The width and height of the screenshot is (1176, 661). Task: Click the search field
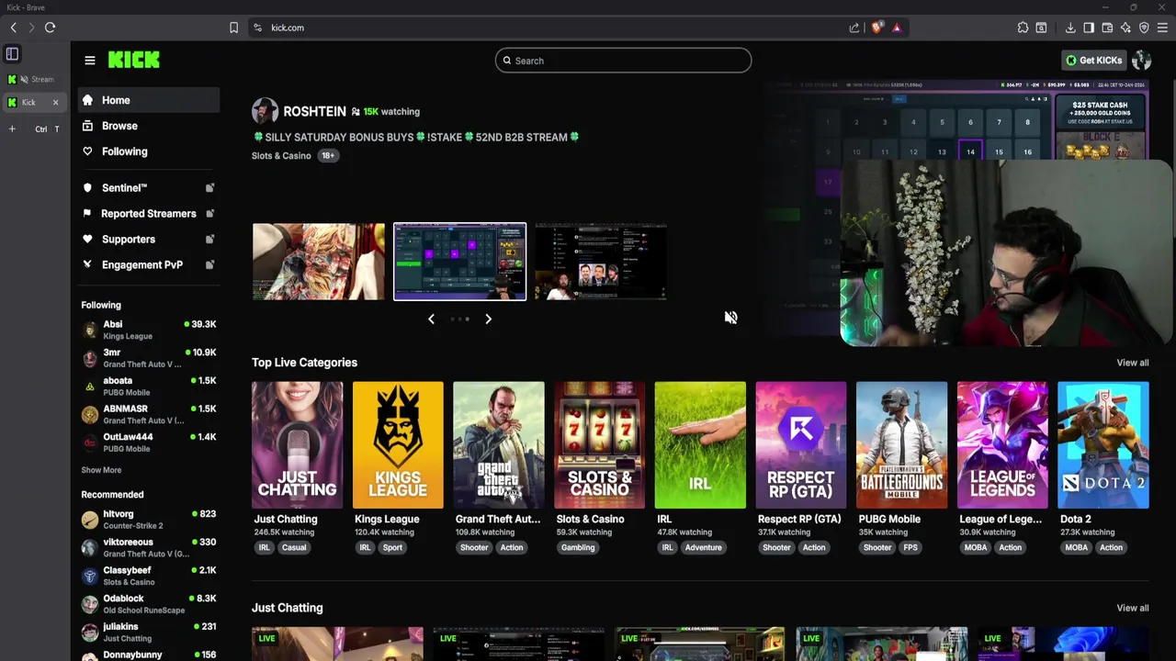click(x=623, y=61)
